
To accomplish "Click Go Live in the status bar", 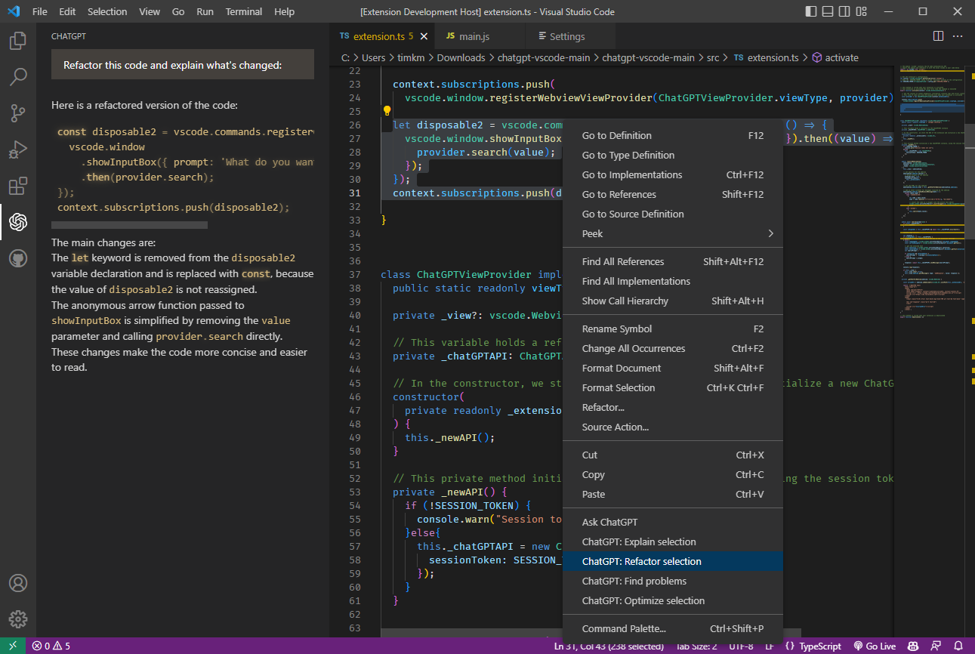I will pyautogui.click(x=874, y=646).
